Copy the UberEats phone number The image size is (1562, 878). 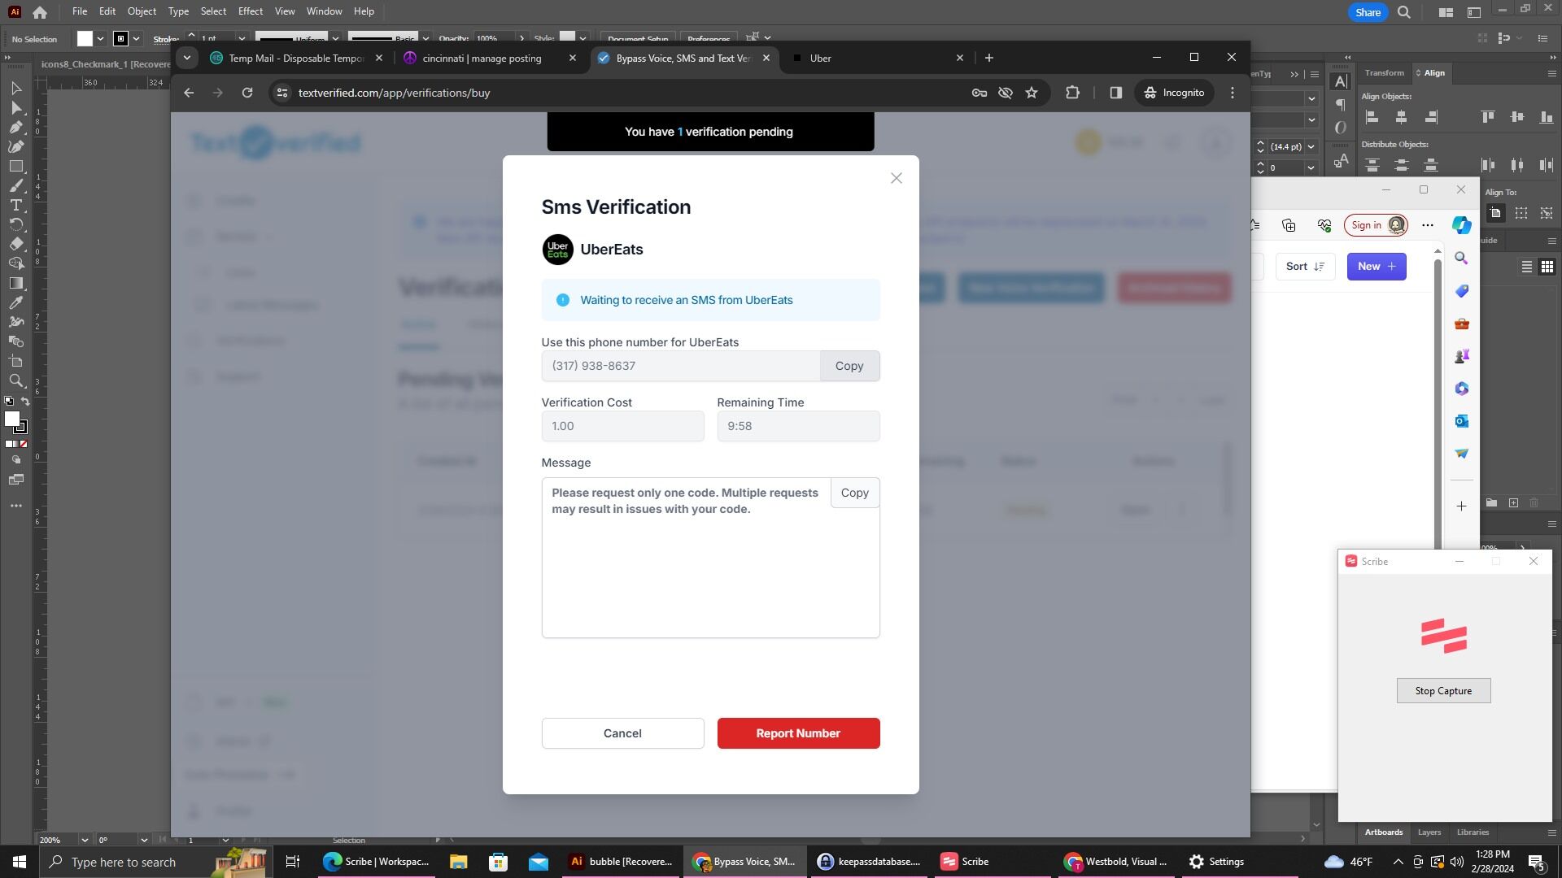pos(849,366)
